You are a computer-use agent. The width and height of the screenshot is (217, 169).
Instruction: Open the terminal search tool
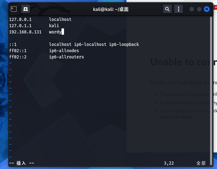coord(167,9)
